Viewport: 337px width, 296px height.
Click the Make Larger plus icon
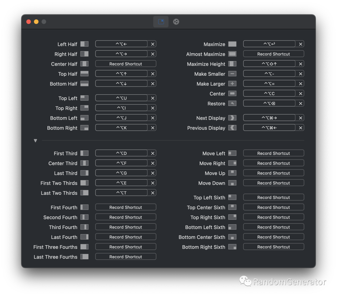(x=232, y=84)
